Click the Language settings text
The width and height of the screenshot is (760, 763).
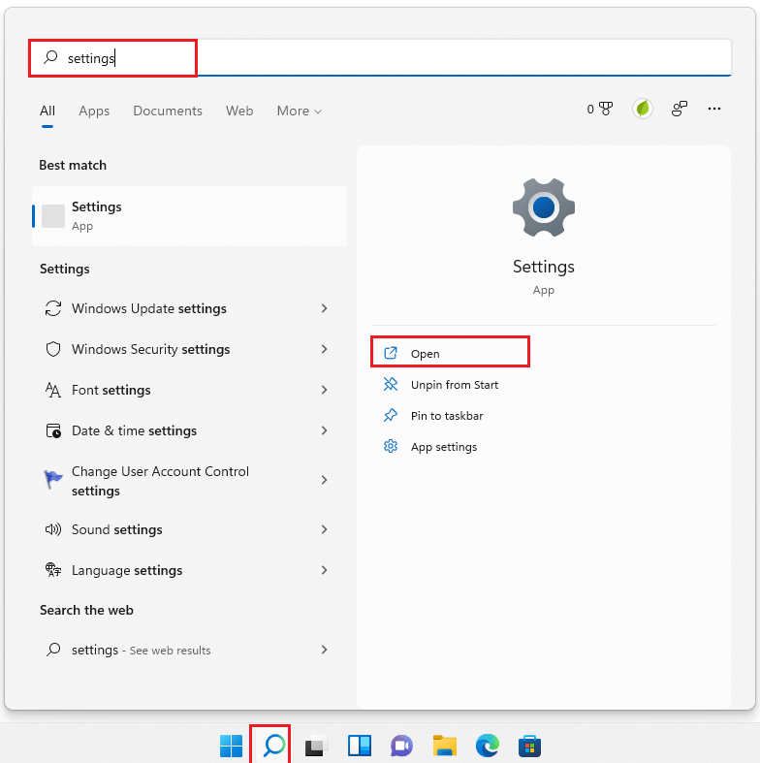127,570
